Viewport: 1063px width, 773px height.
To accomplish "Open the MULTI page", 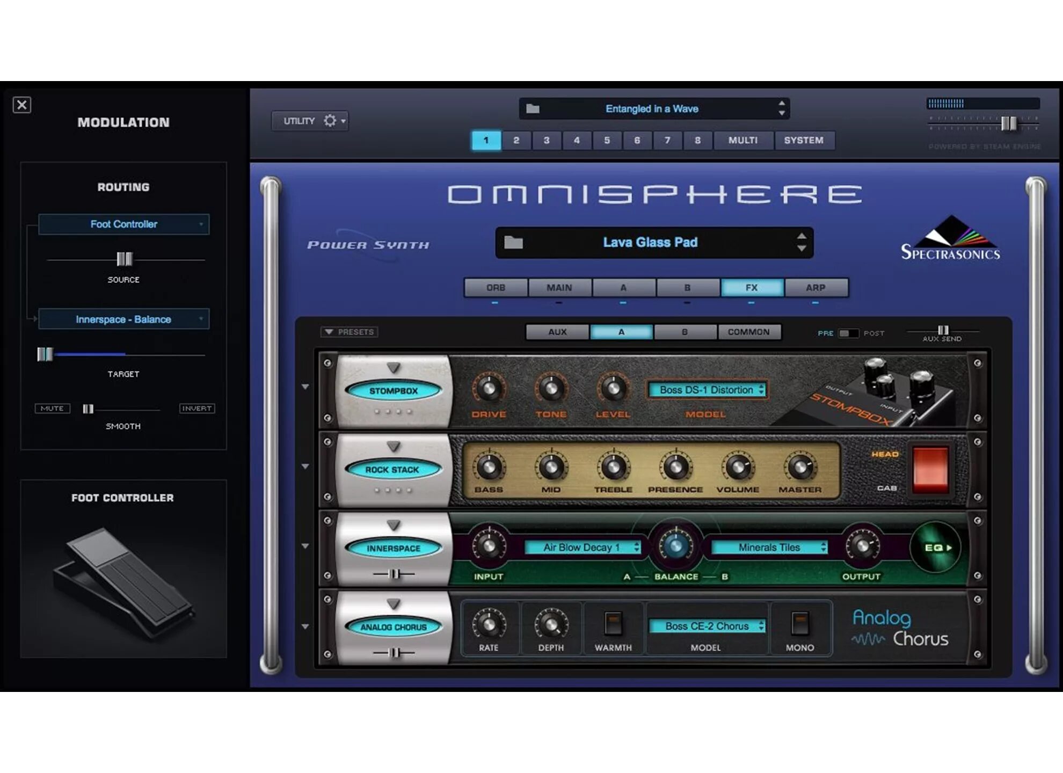I will click(743, 141).
